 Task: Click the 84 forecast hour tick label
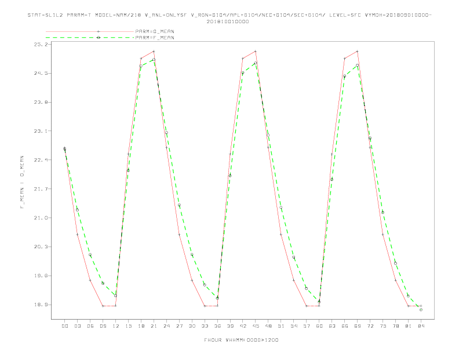pos(421,326)
